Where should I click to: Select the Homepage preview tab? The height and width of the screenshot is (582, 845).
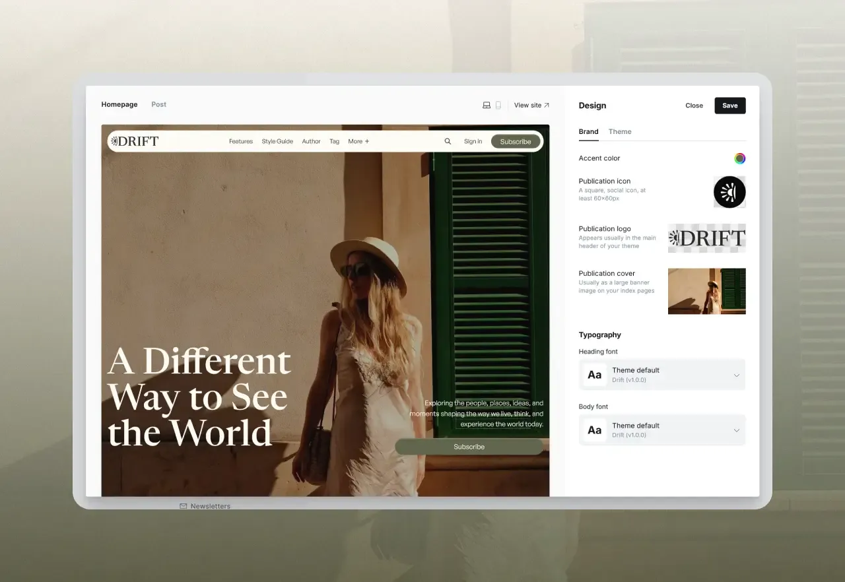(119, 104)
